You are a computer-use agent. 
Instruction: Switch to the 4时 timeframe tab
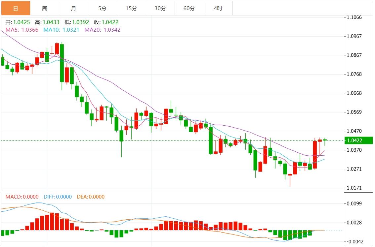[218, 8]
